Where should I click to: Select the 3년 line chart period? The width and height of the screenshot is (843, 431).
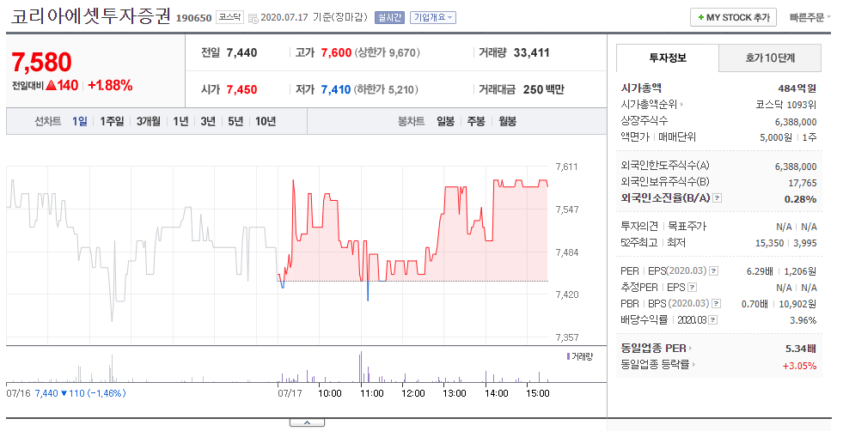click(x=208, y=121)
